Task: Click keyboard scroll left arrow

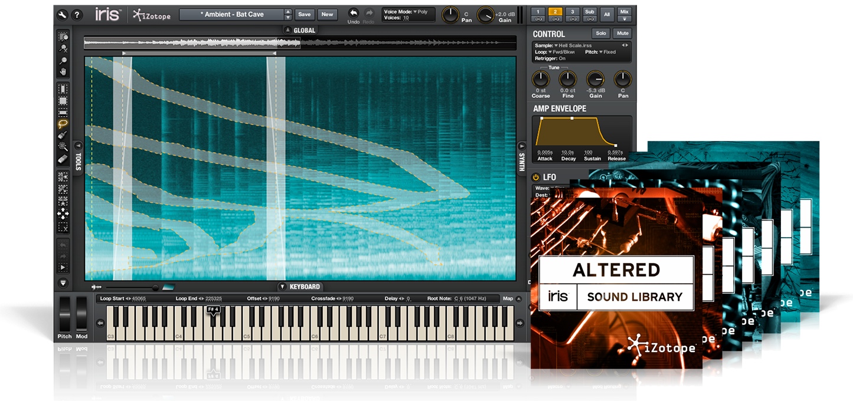Action: pyautogui.click(x=100, y=323)
